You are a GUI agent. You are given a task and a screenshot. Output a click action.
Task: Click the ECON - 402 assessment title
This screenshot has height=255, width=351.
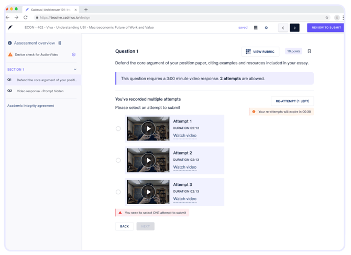coord(89,28)
